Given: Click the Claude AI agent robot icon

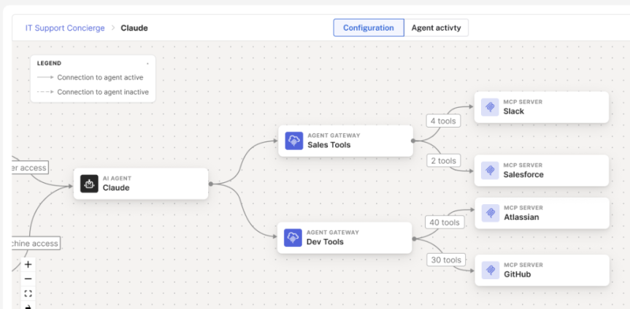Looking at the screenshot, I should coord(89,184).
